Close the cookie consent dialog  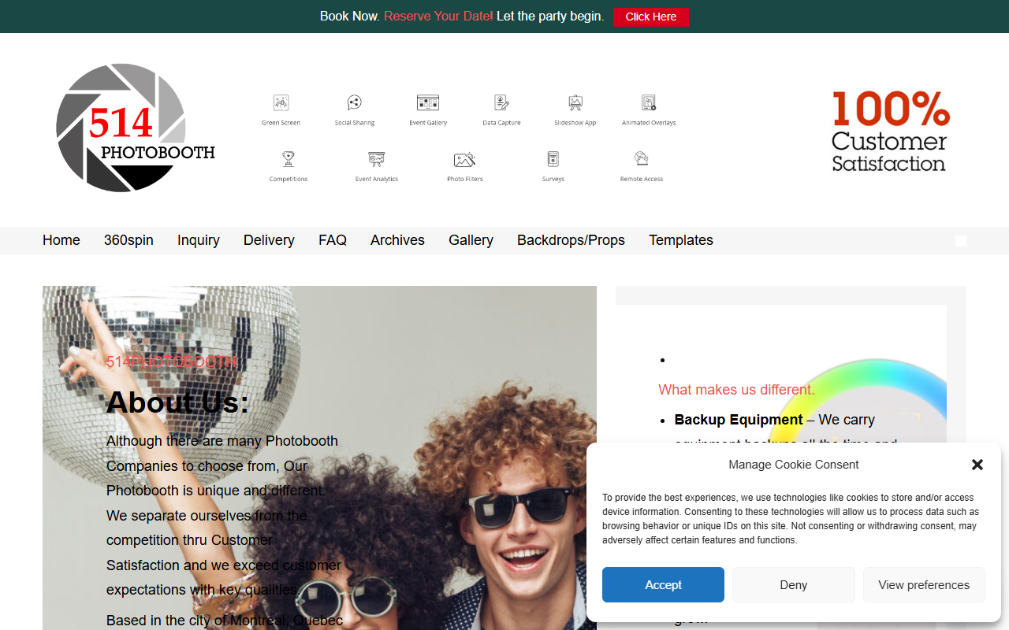977,465
